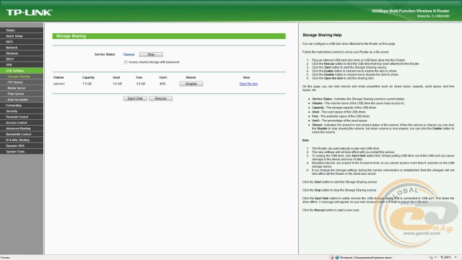The image size is (462, 260).
Task: Open Bandwidth Control menu item
Action: tap(22, 134)
